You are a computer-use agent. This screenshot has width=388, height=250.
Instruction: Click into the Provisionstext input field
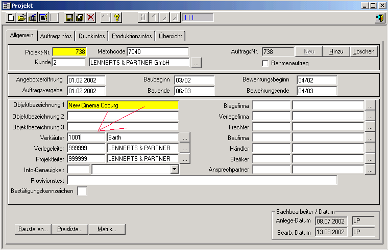tap(202, 180)
